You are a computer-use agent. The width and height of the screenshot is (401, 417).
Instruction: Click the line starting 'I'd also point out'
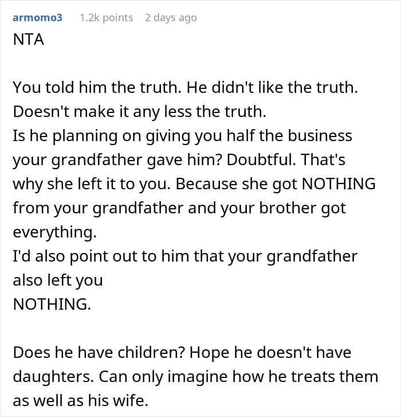(184, 256)
